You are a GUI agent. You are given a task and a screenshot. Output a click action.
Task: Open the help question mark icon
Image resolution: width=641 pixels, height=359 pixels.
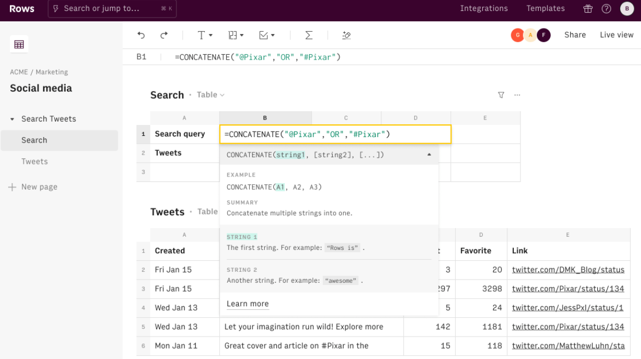606,9
